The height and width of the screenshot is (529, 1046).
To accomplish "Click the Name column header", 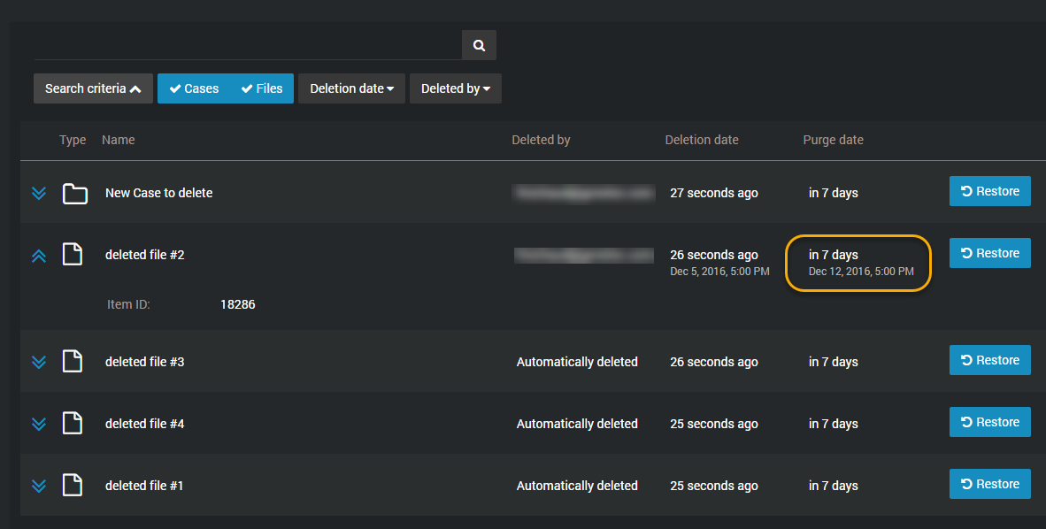I will tap(118, 140).
